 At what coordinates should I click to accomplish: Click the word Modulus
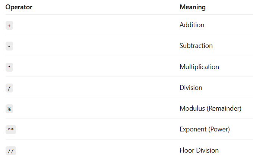[192, 108]
